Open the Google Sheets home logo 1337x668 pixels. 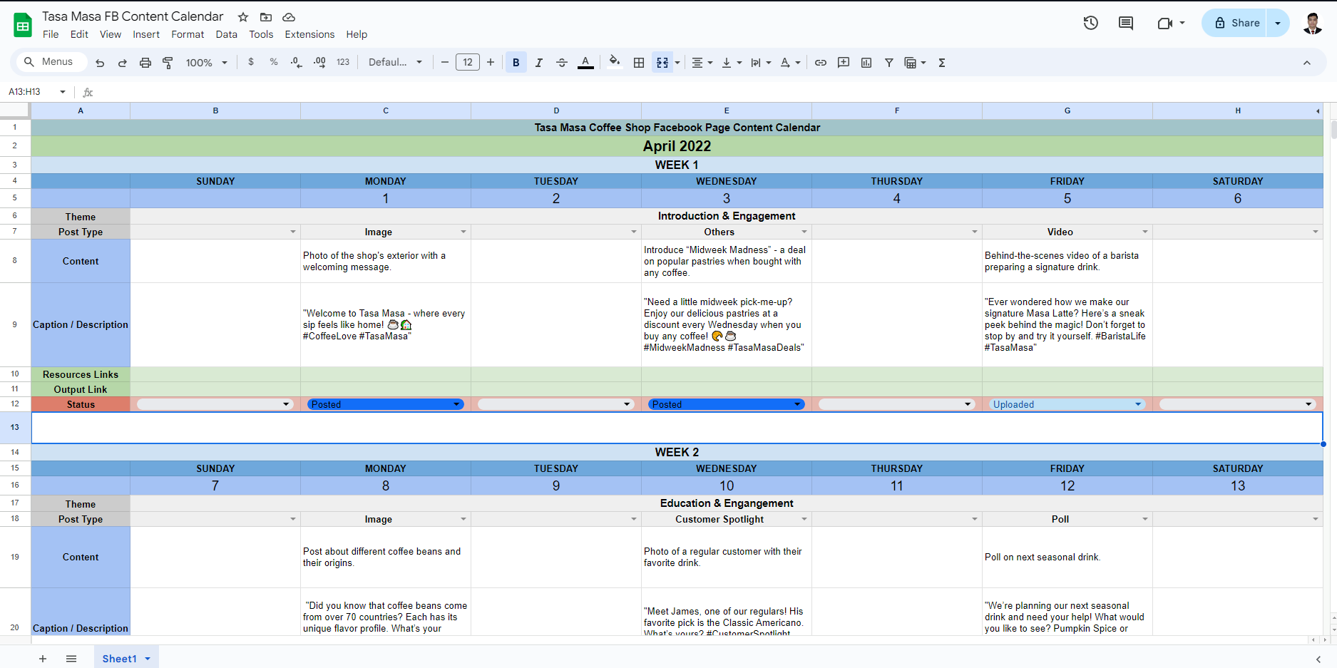point(23,25)
